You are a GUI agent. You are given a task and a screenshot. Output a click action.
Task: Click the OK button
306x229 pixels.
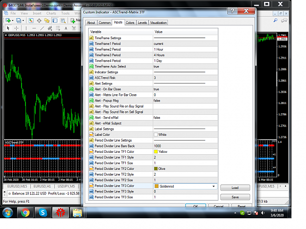point(195,206)
